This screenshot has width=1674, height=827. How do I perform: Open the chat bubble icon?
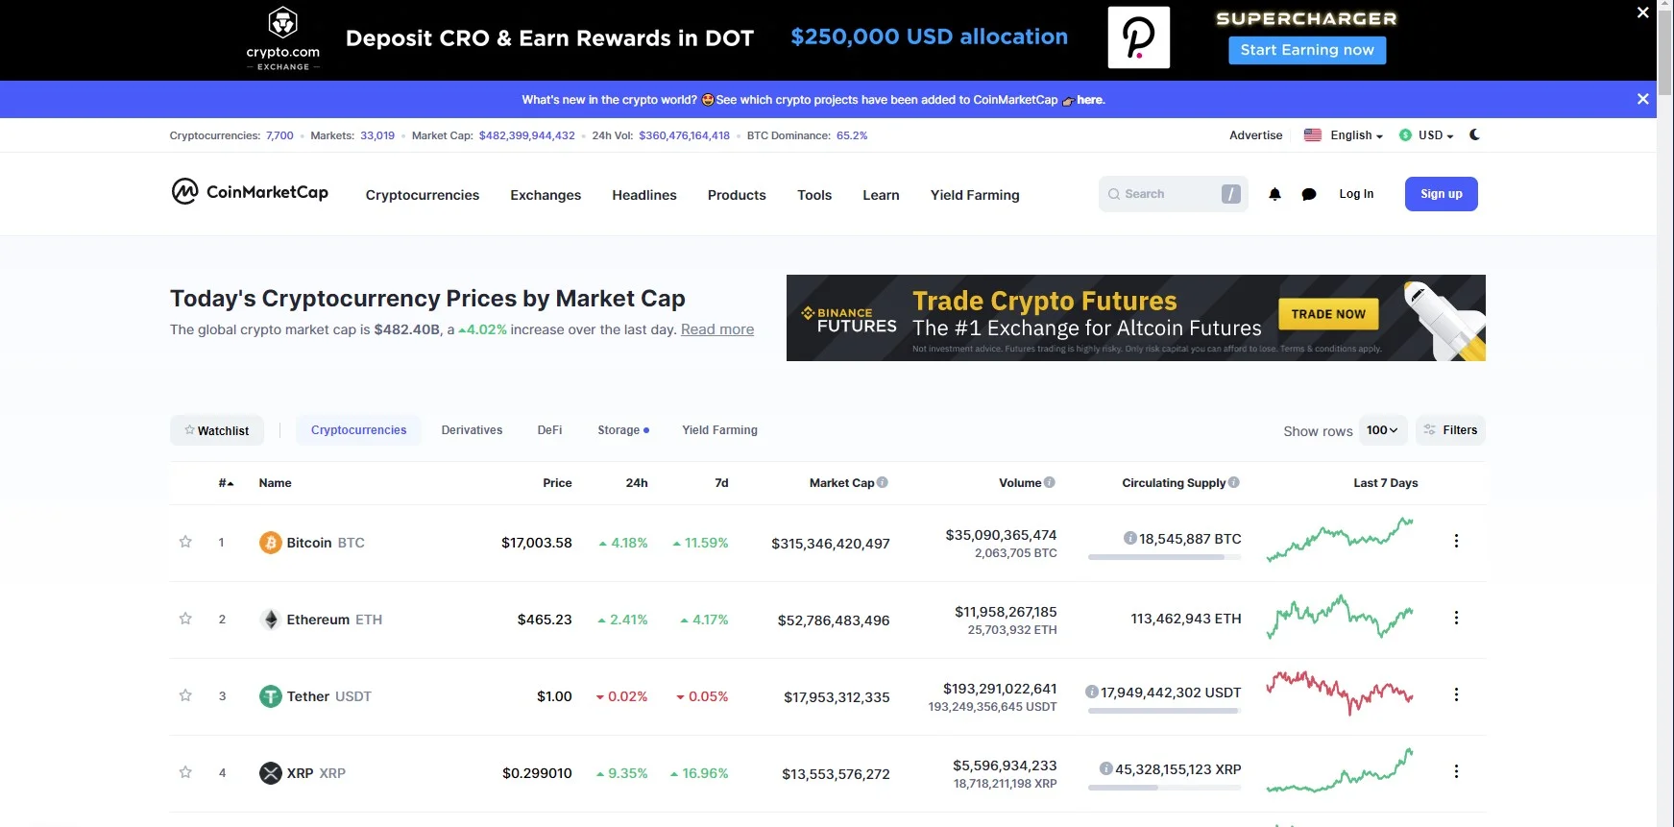(1308, 194)
